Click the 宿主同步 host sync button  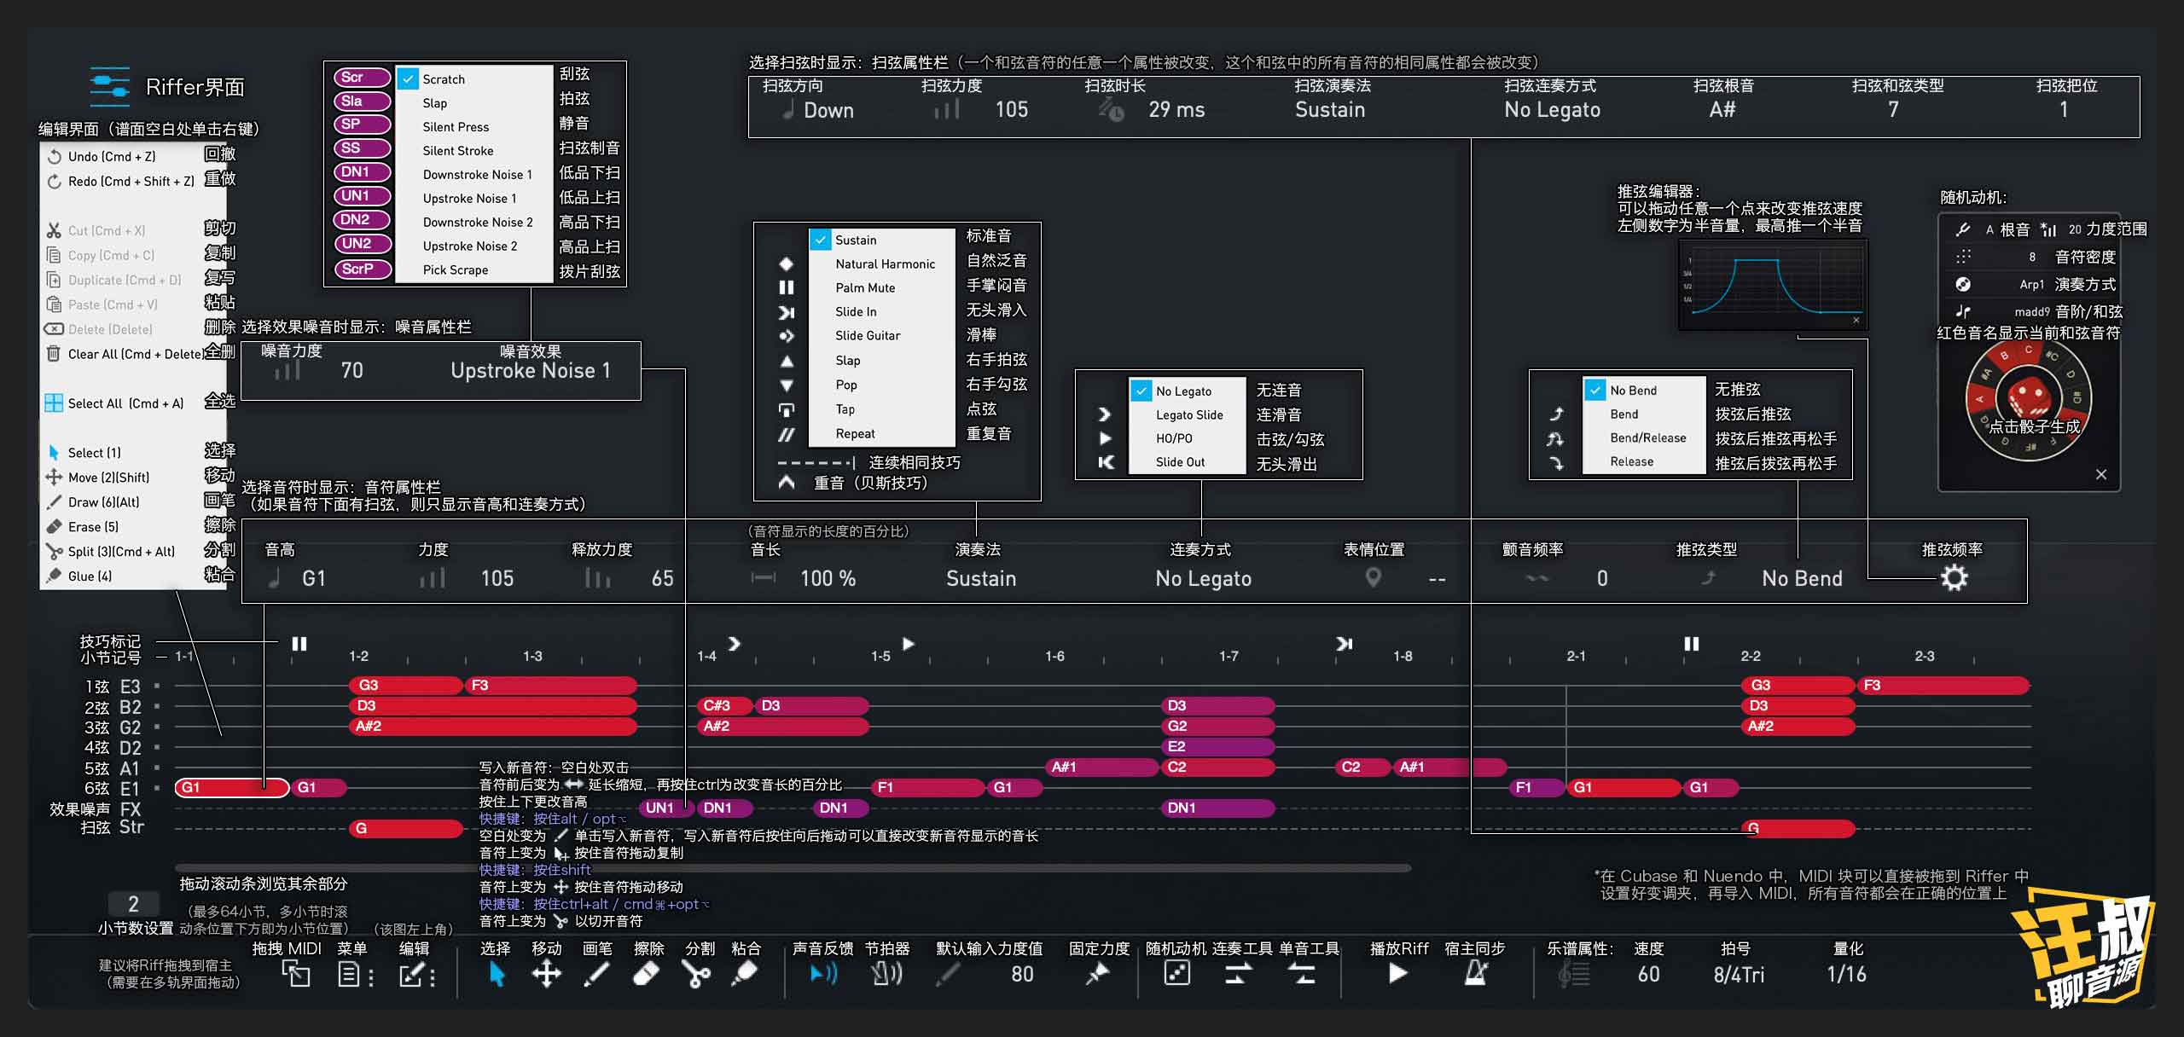coord(1476,972)
